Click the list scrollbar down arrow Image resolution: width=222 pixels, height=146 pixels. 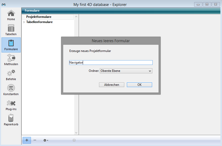(x=76, y=133)
